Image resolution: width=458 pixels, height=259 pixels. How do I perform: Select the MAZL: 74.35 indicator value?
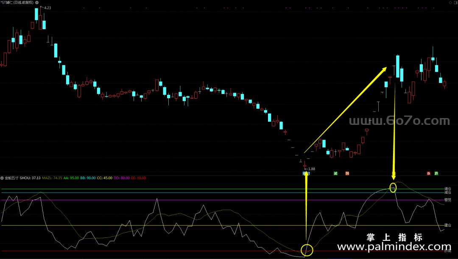52,178
